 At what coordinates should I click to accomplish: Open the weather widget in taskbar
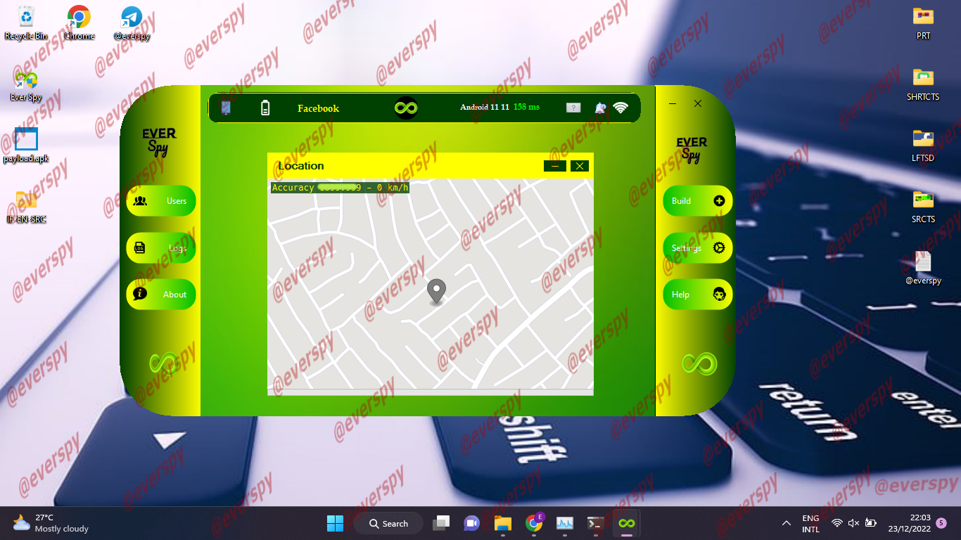point(51,523)
